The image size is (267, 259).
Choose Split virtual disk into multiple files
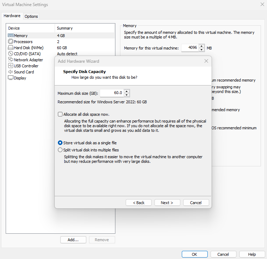point(60,150)
